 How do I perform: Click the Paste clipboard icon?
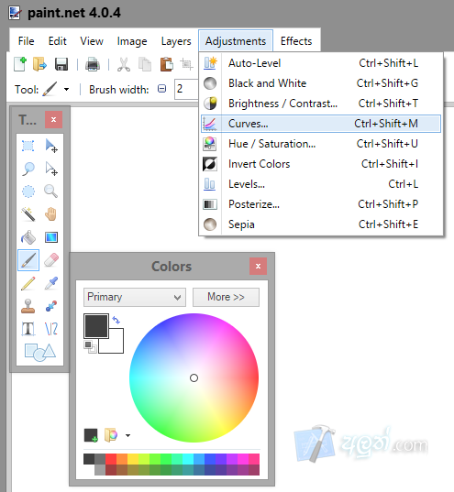coord(167,64)
